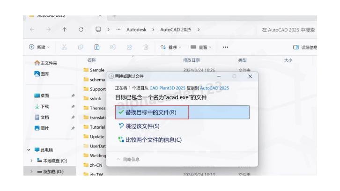
Task: Open the address bar ellipsis for hidden path
Action: (118, 29)
